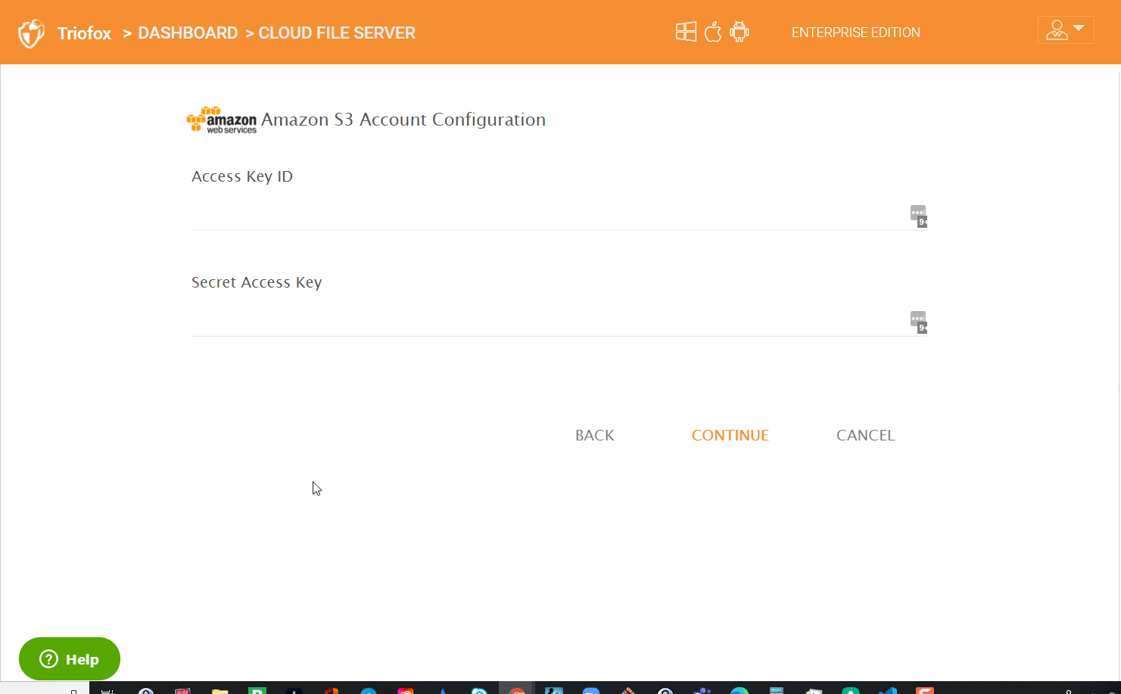Click password manager icon in Access Key ID field

tap(918, 216)
